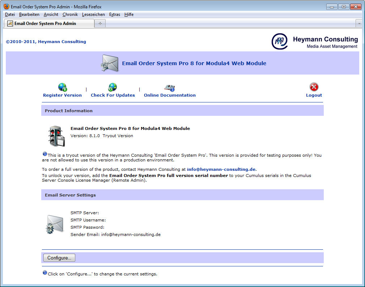365x287 pixels.
Task: Click the Media Asset Management tagline
Action: [332, 46]
